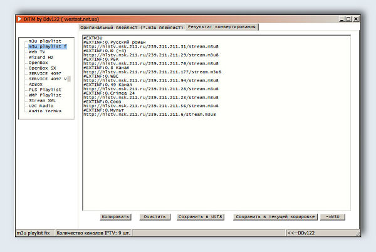
Task: Open the 'Результат конвертирования' tab
Action: pyautogui.click(x=221, y=28)
